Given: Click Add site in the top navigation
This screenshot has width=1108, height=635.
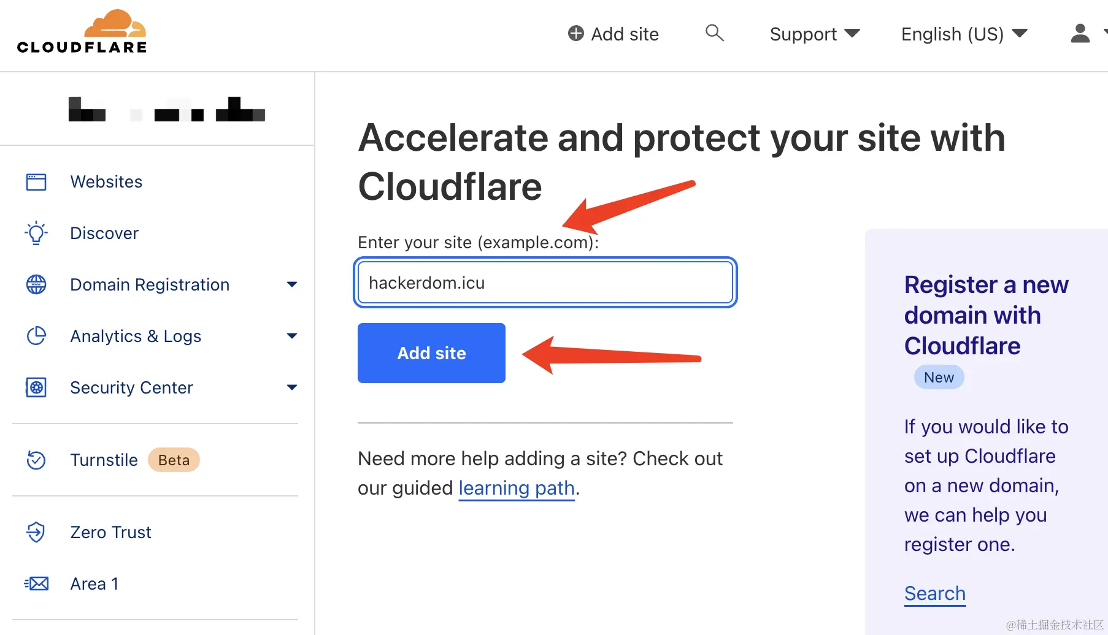Looking at the screenshot, I should pyautogui.click(x=614, y=34).
